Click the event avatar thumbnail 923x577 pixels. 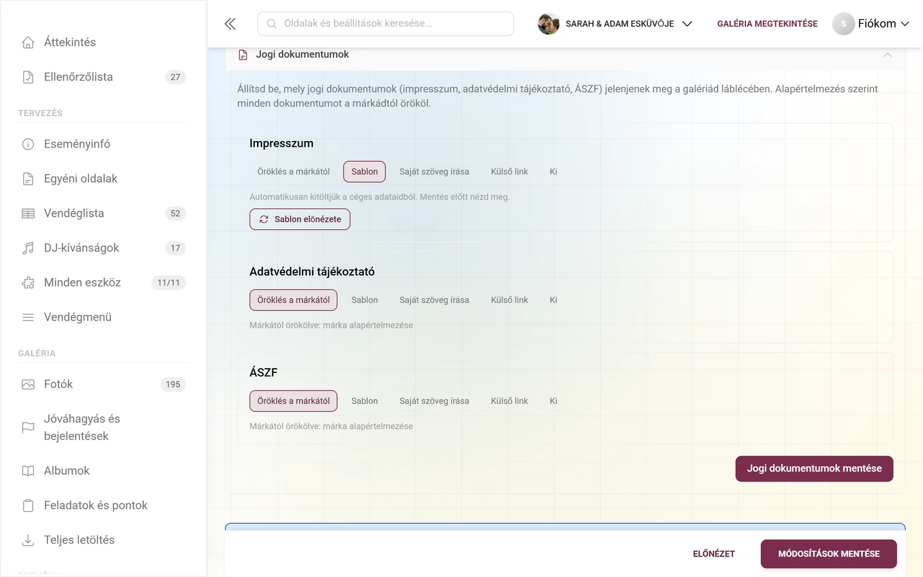click(x=549, y=24)
